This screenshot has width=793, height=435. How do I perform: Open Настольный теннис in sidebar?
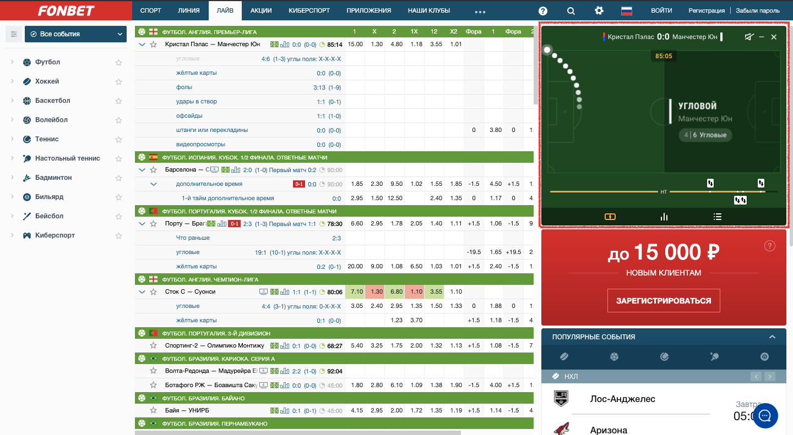(68, 158)
